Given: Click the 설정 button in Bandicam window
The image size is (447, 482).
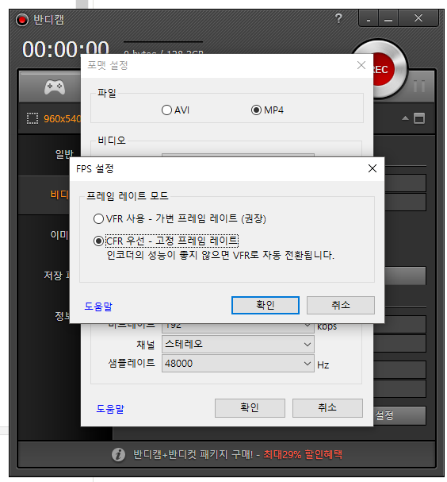Looking at the screenshot, I should pos(399,415).
